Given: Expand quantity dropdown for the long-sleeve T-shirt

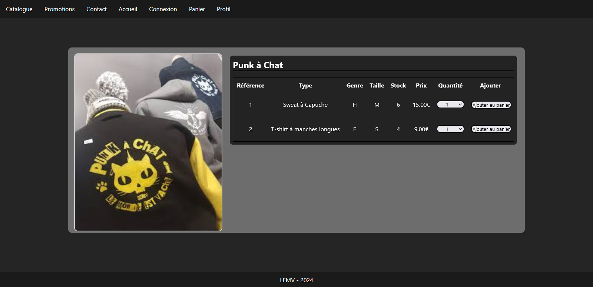Looking at the screenshot, I should (450, 129).
